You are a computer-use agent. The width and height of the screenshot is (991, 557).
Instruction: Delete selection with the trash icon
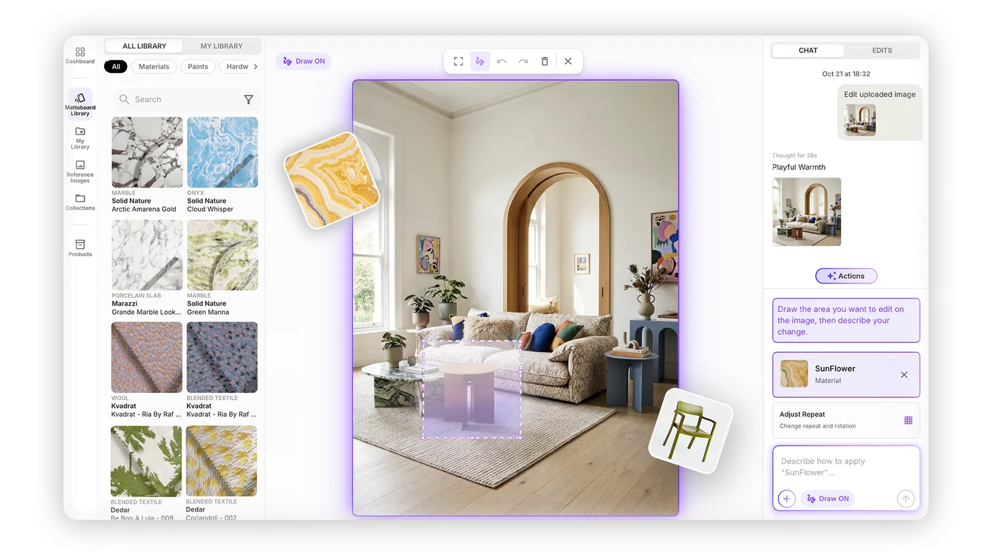(545, 61)
